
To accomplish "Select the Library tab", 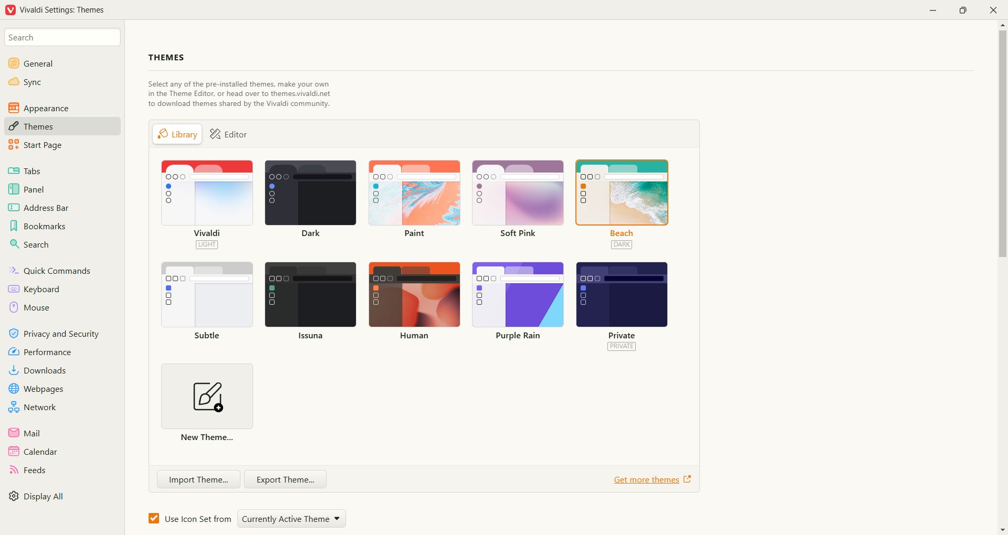I will (177, 134).
